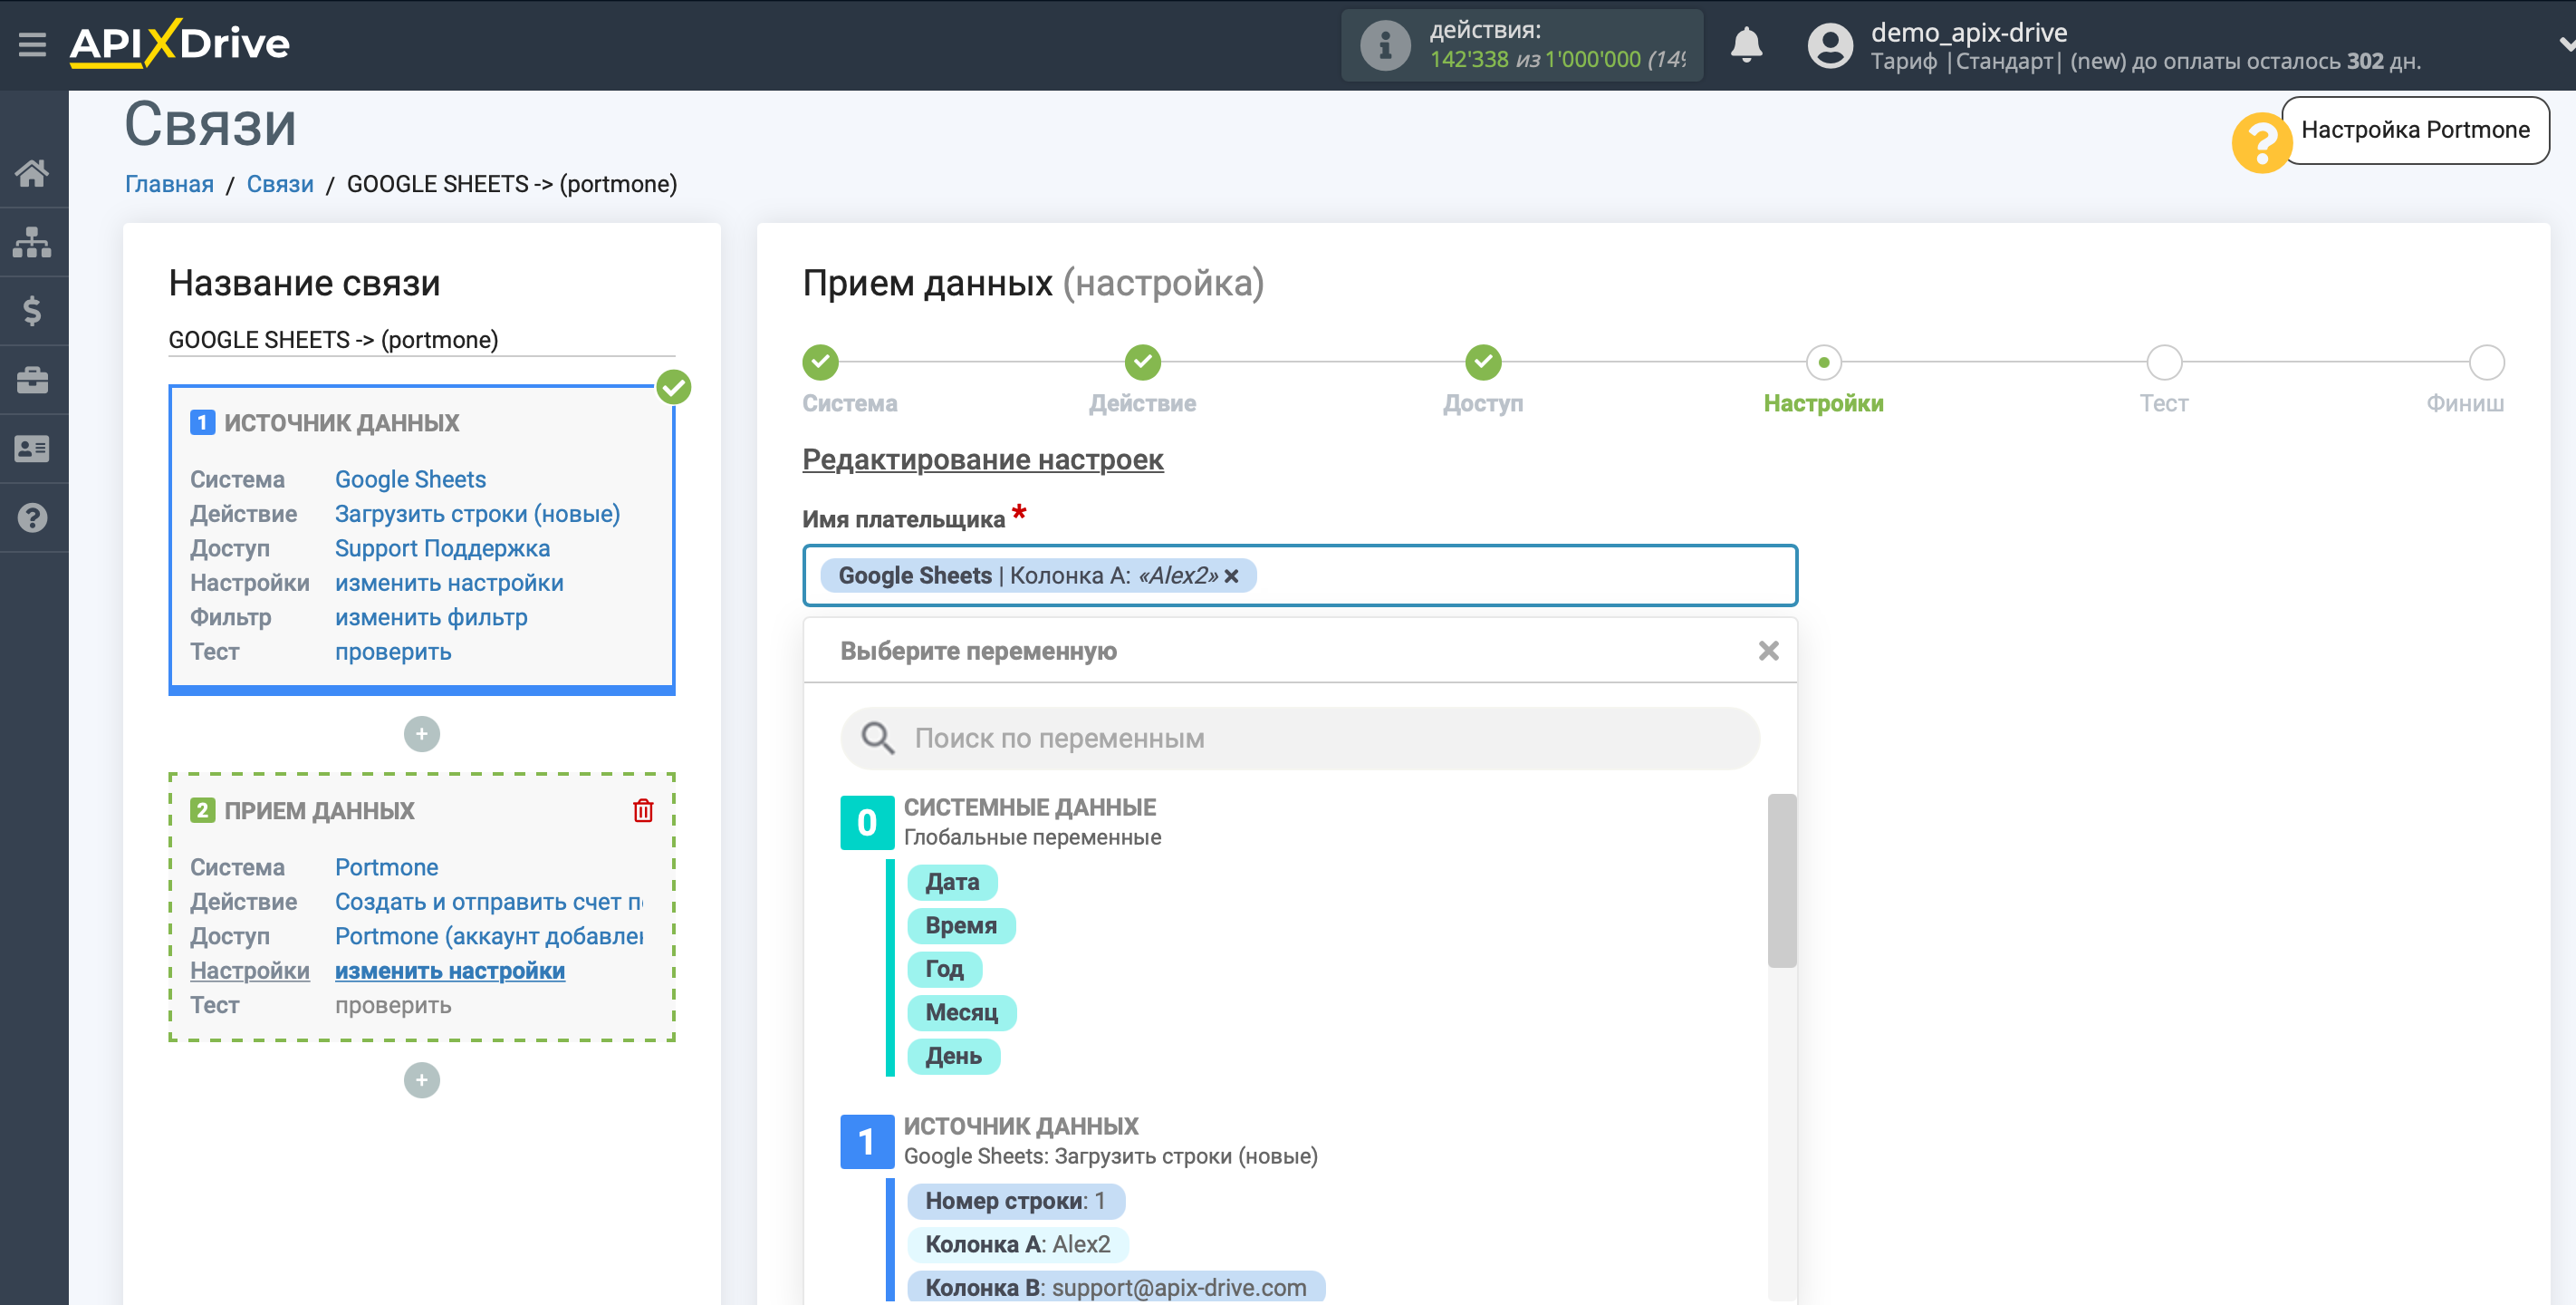The height and width of the screenshot is (1305, 2576).
Task: Go to Главная breadcrumb link
Action: coord(169,184)
